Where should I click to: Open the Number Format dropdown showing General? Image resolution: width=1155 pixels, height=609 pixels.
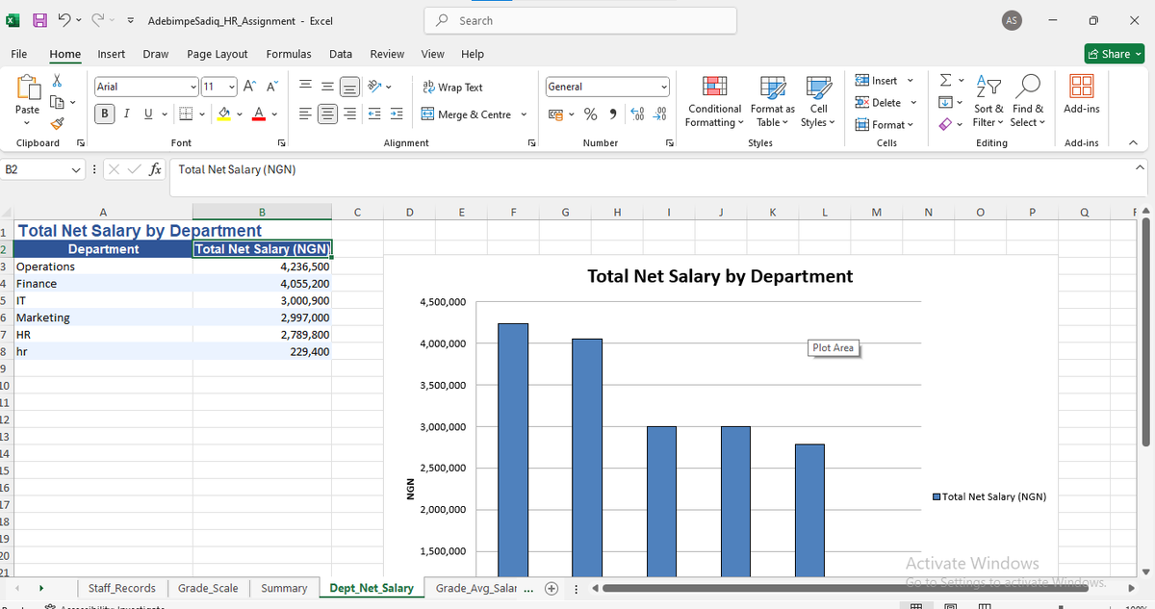(606, 87)
